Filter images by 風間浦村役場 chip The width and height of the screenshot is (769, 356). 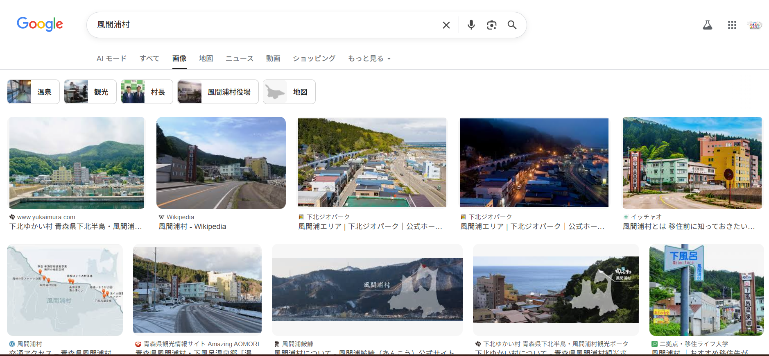(218, 92)
